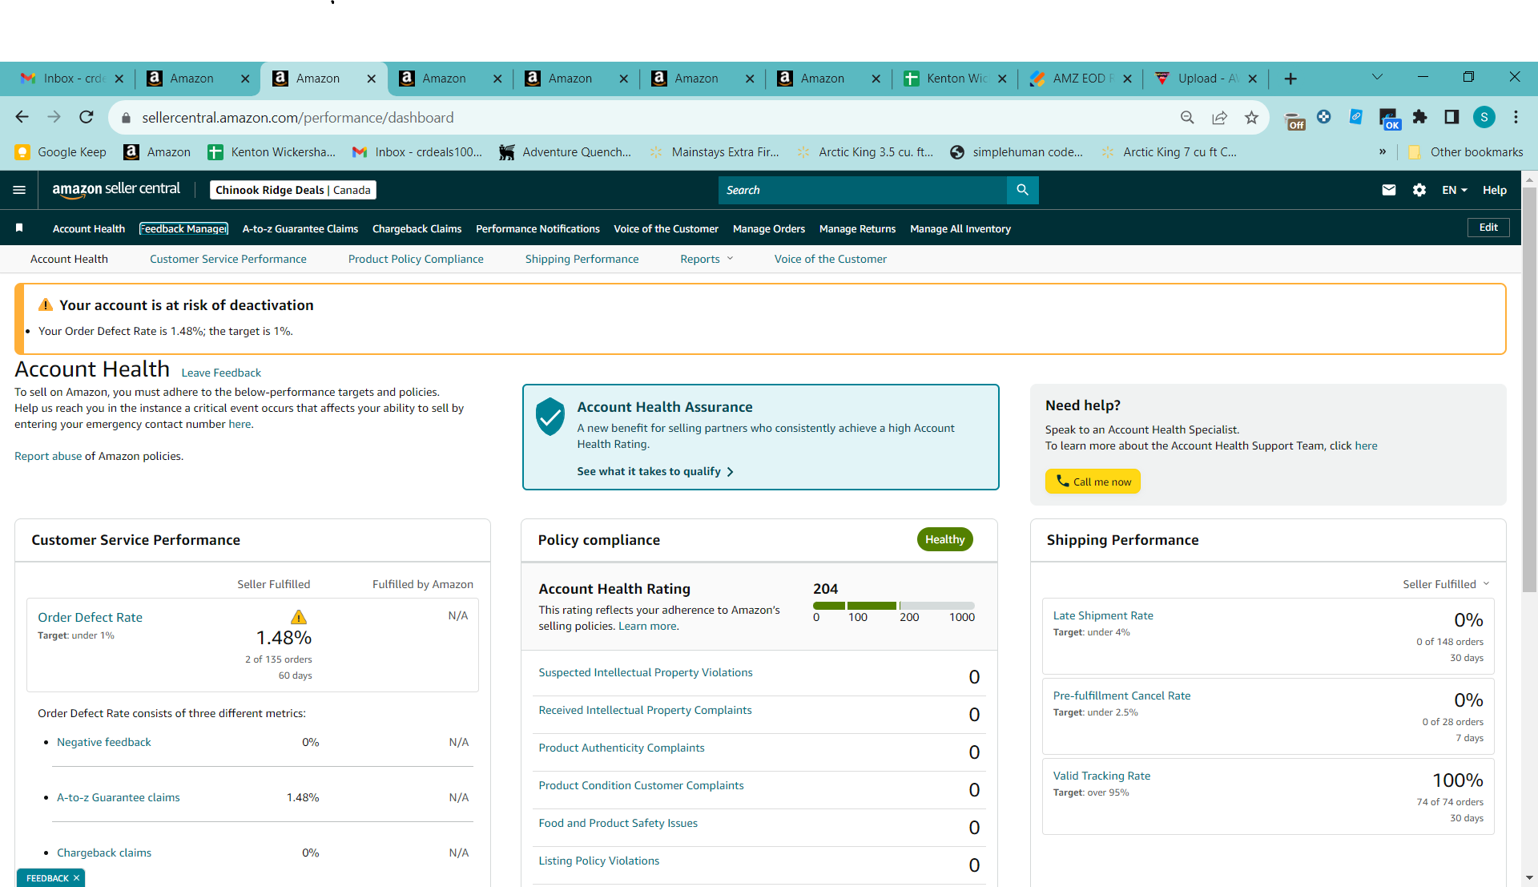Screen dimensions: 1538x887
Task: Click the site lock icon in address bar
Action: click(126, 118)
